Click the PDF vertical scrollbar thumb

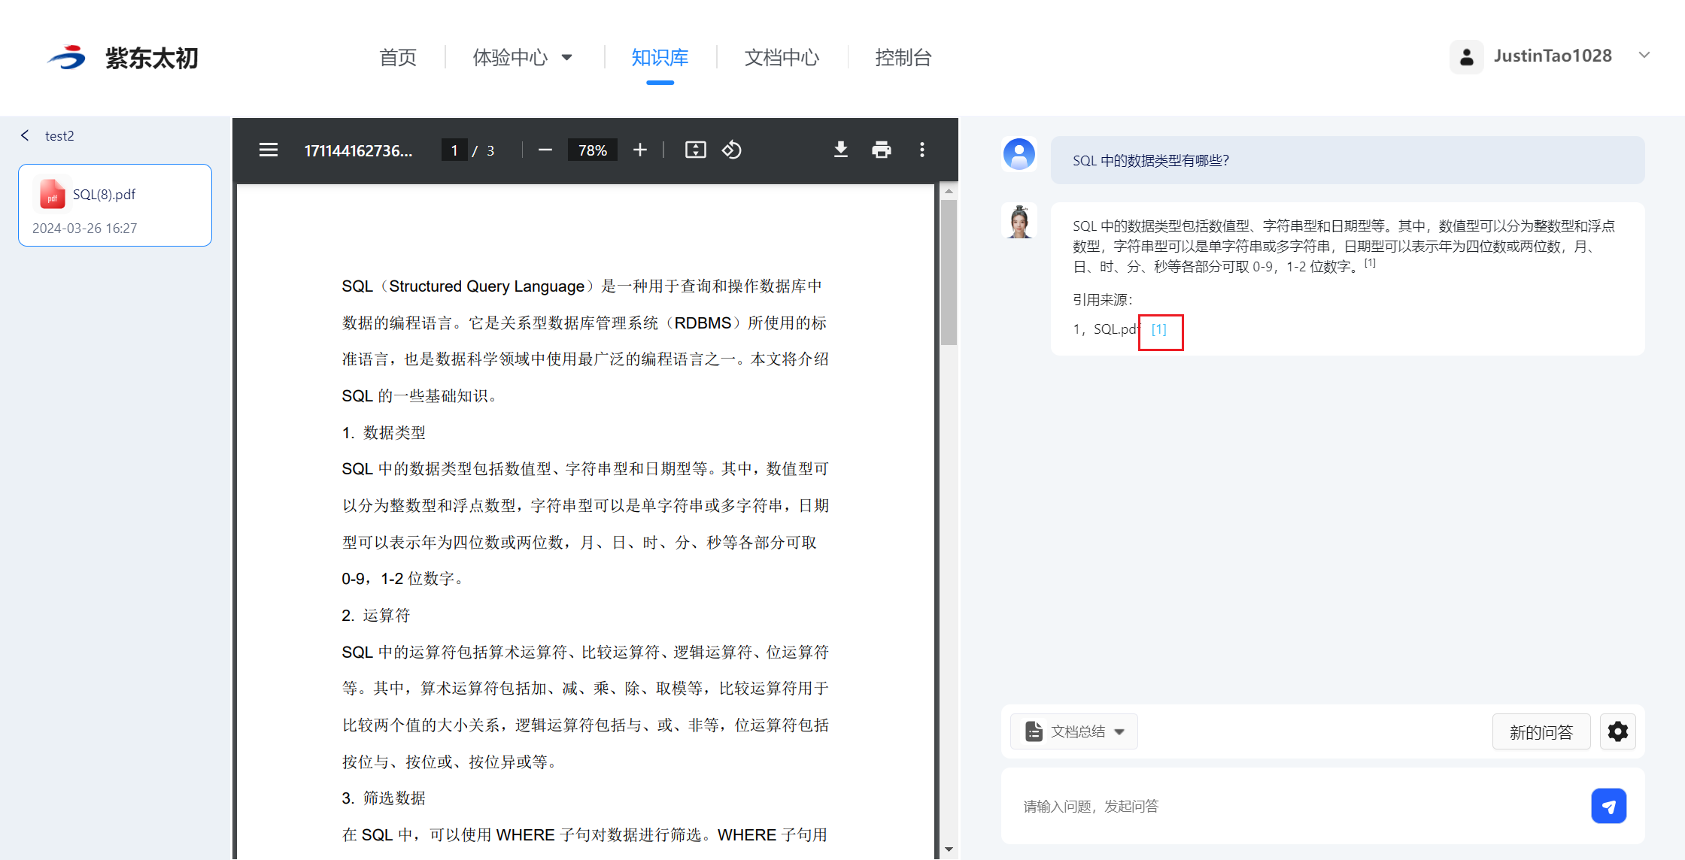pyautogui.click(x=949, y=272)
